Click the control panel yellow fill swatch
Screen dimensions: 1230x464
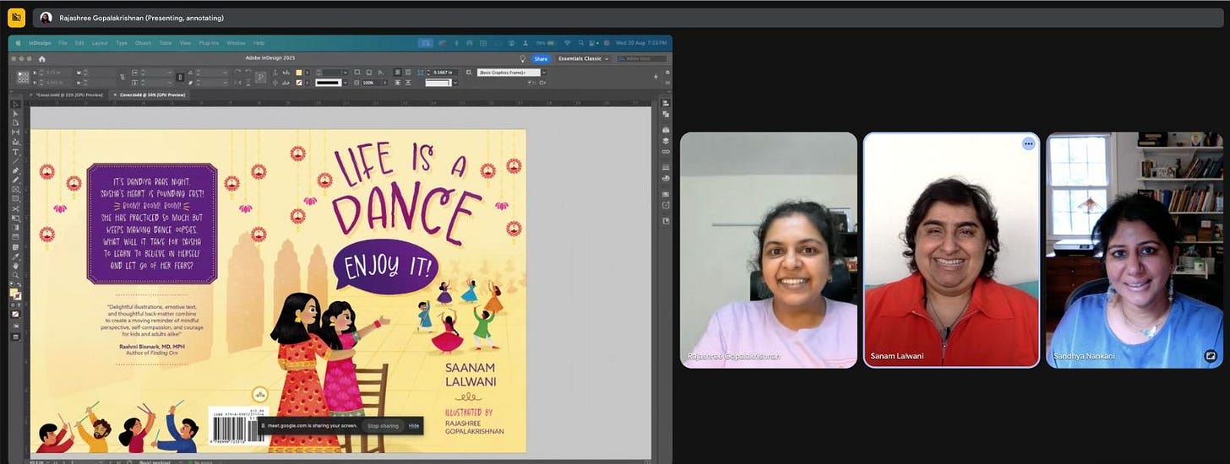tap(299, 73)
